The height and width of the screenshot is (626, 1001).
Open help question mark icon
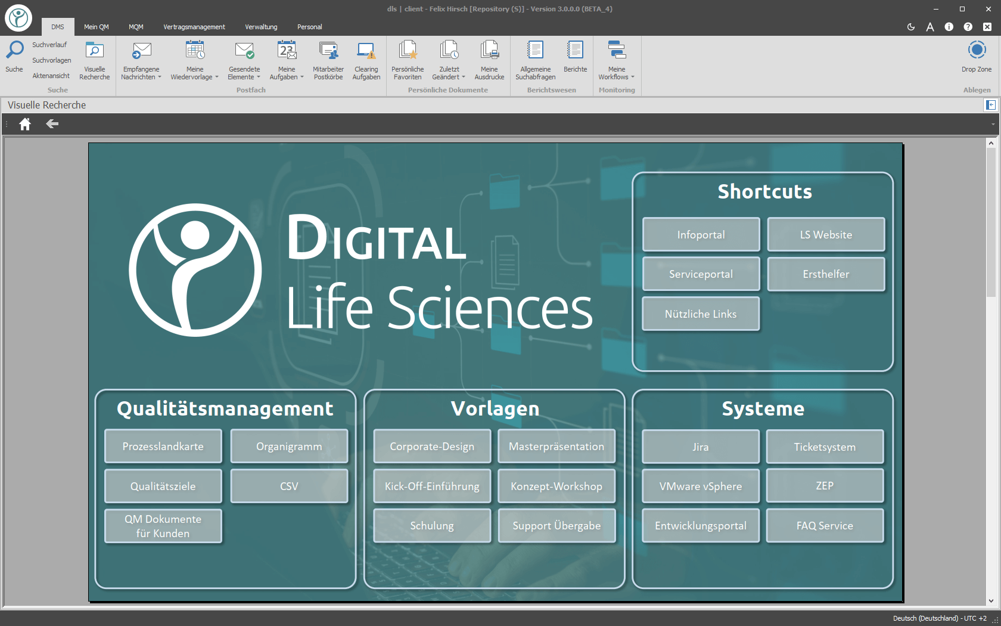[x=968, y=27]
